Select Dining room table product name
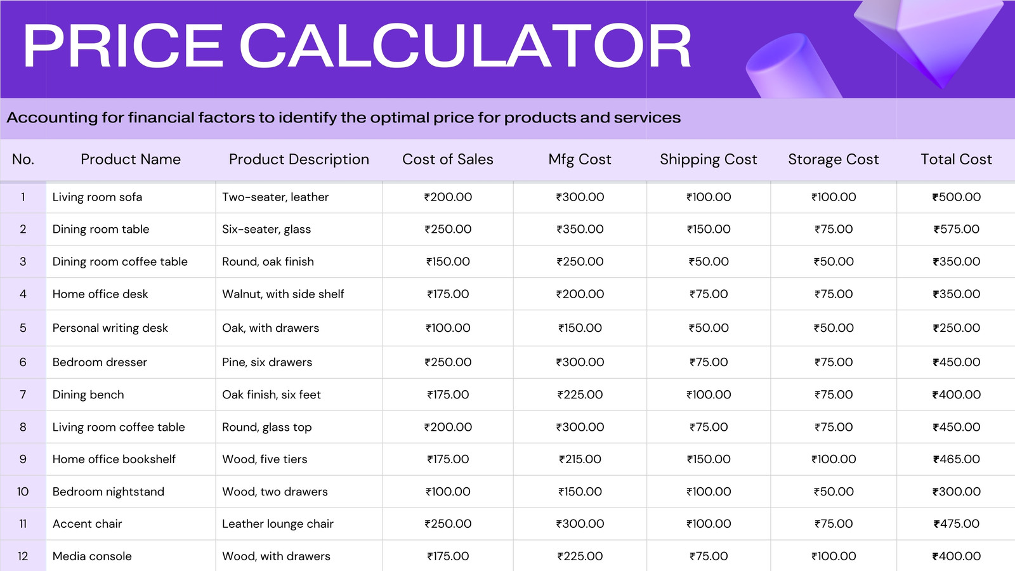Viewport: 1015px width, 571px height. [101, 230]
